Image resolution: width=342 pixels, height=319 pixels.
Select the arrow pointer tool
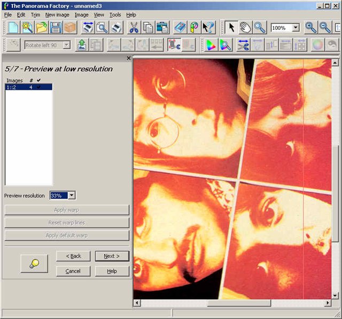coord(231,28)
